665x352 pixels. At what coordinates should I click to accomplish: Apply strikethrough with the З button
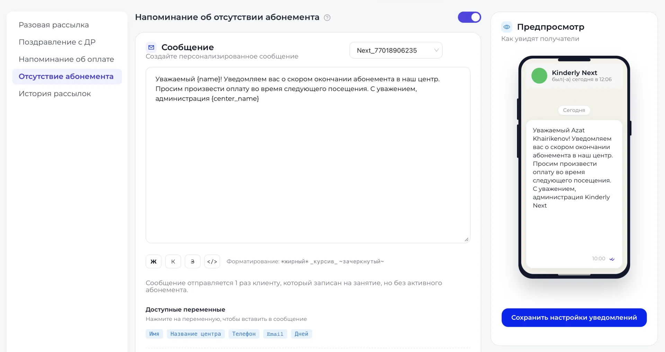coord(193,261)
